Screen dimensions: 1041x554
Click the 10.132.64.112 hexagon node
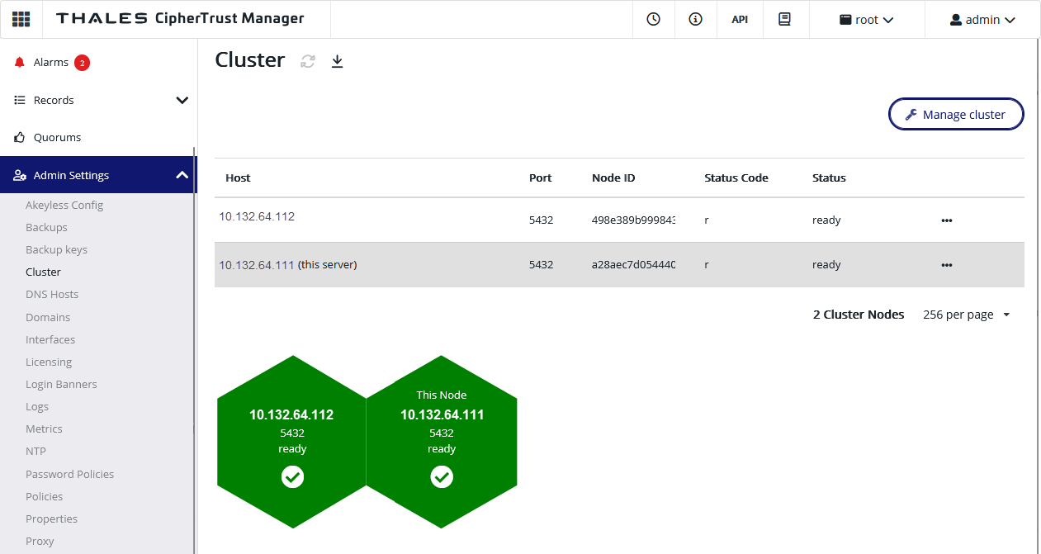(291, 442)
